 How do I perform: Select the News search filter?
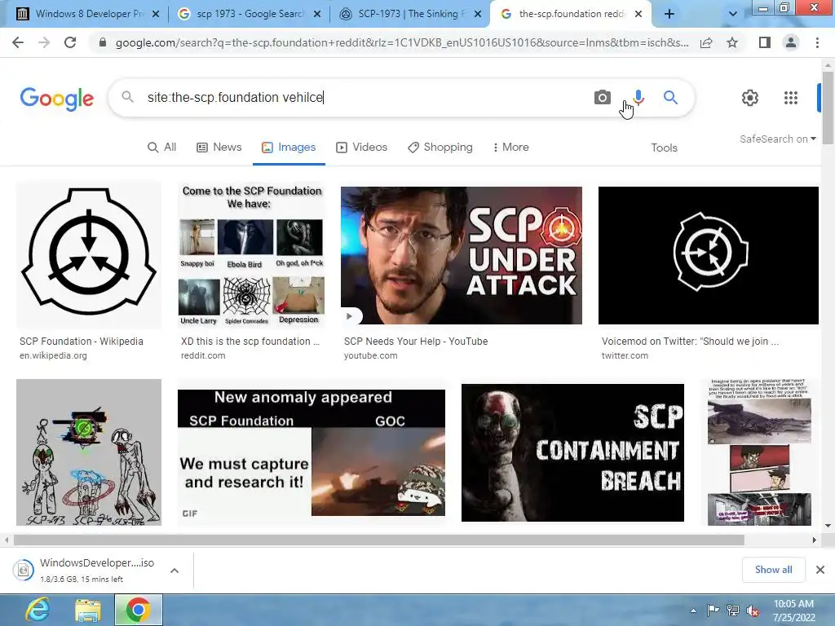tap(219, 148)
